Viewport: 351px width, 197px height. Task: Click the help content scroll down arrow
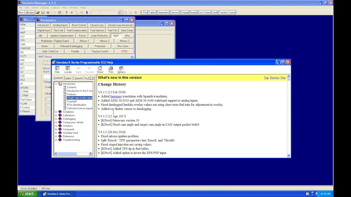click(288, 155)
